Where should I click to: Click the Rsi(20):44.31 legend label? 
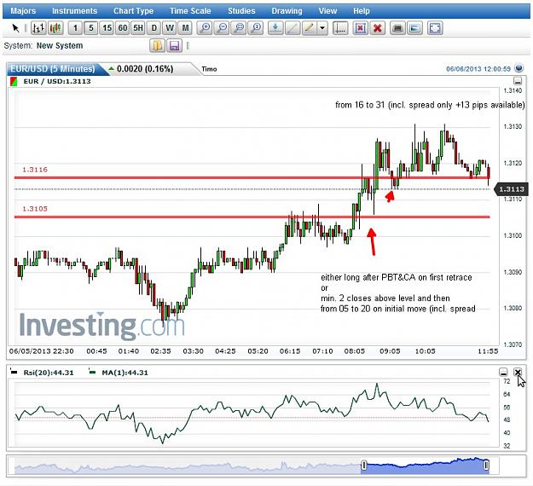click(x=49, y=373)
